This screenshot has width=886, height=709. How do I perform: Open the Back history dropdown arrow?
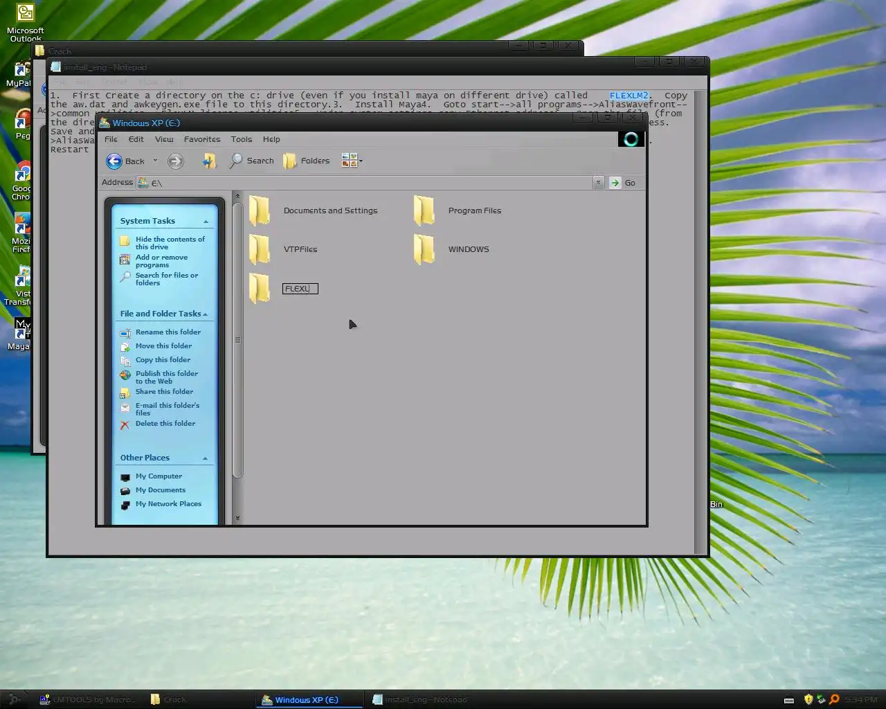click(155, 161)
